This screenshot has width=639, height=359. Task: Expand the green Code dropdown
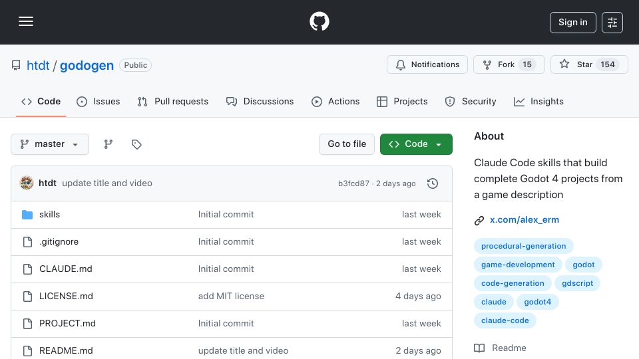pos(416,144)
